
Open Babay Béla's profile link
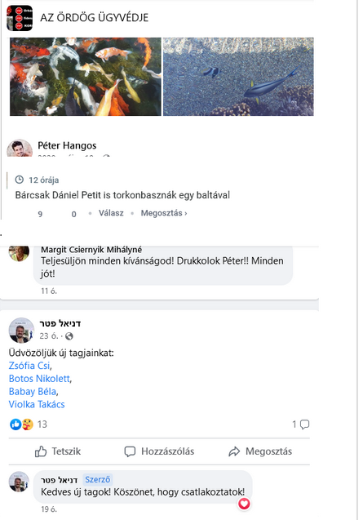tap(33, 391)
